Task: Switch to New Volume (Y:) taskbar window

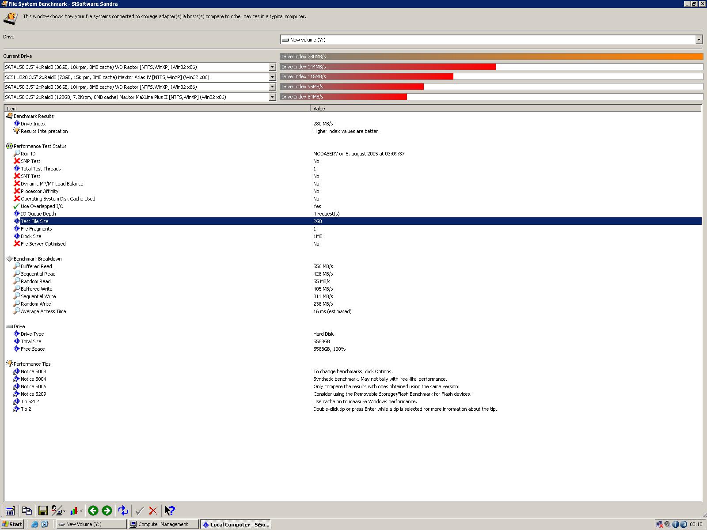Action: [x=91, y=524]
